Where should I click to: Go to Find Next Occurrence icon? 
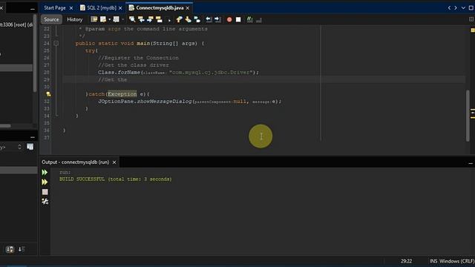tap(150, 19)
